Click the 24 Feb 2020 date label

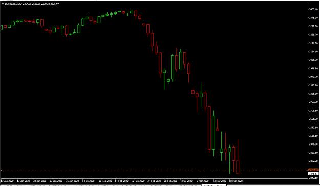(154, 181)
